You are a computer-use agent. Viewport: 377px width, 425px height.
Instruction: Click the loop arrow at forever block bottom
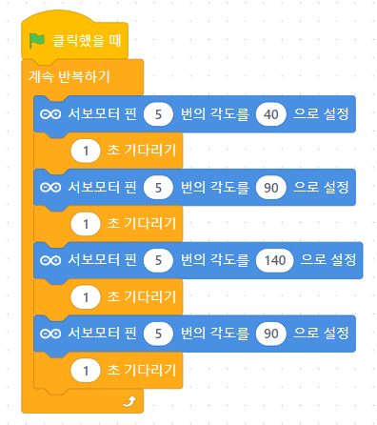tap(129, 401)
